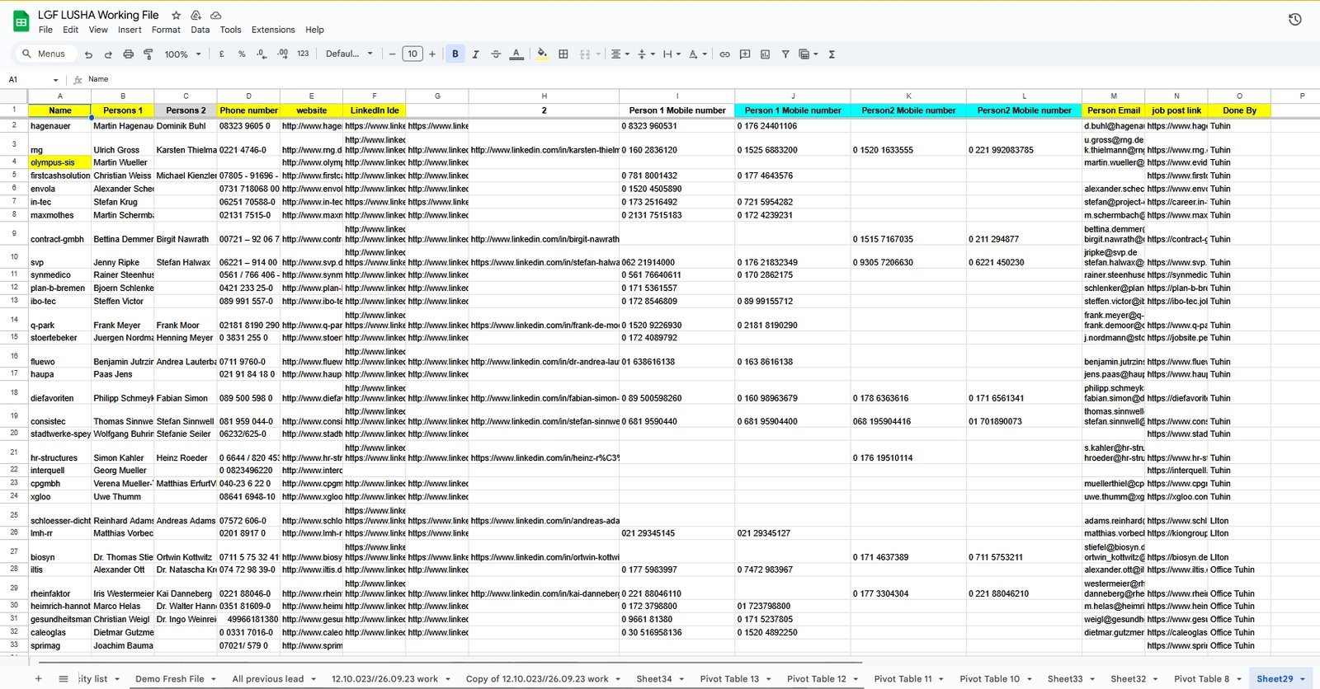Click the add sheet plus button
This screenshot has height=689, width=1320.
click(38, 679)
